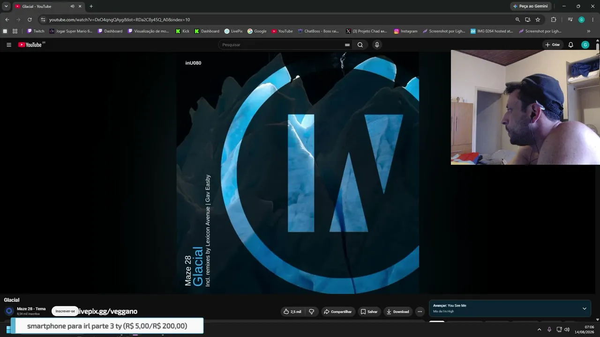The height and width of the screenshot is (337, 600).
Task: Open the LivePix bookmark
Action: click(x=233, y=31)
